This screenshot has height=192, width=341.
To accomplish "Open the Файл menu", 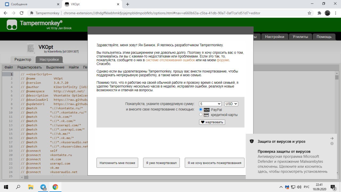I will (9, 67).
